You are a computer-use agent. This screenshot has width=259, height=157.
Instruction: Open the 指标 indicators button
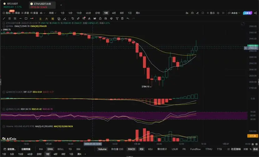7,13
